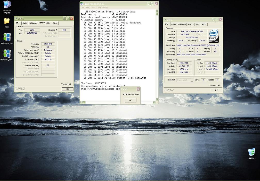Click Command Rate 2T field
This screenshot has height=181, width=260.
(x=48, y=66)
